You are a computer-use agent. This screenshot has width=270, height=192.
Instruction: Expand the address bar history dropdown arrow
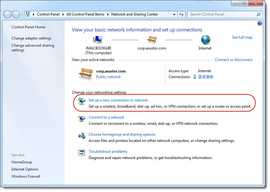[x=174, y=14]
